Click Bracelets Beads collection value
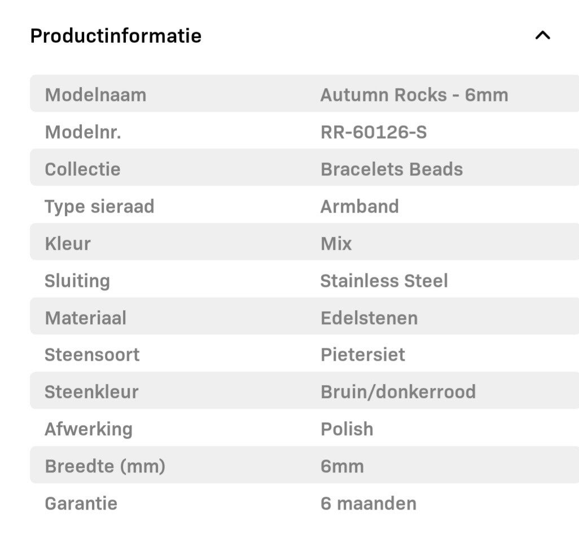Viewport: 579px width, 557px height. 391,169
